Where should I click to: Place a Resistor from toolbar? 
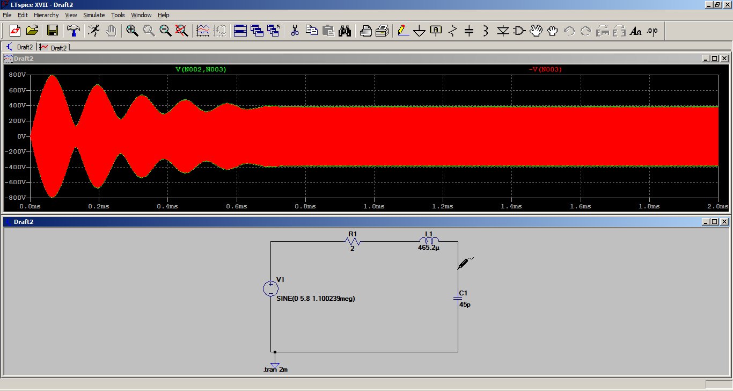point(453,31)
